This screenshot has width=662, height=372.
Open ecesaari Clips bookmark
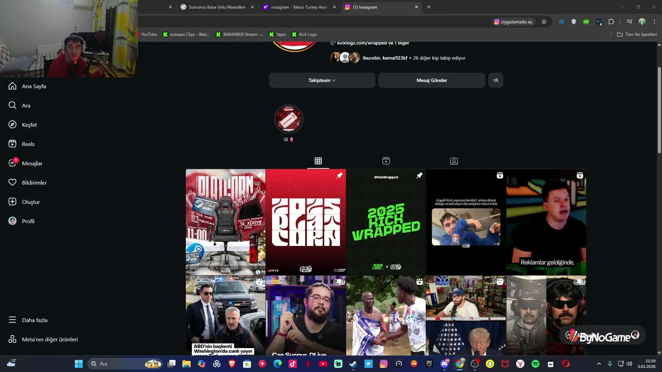click(x=186, y=35)
